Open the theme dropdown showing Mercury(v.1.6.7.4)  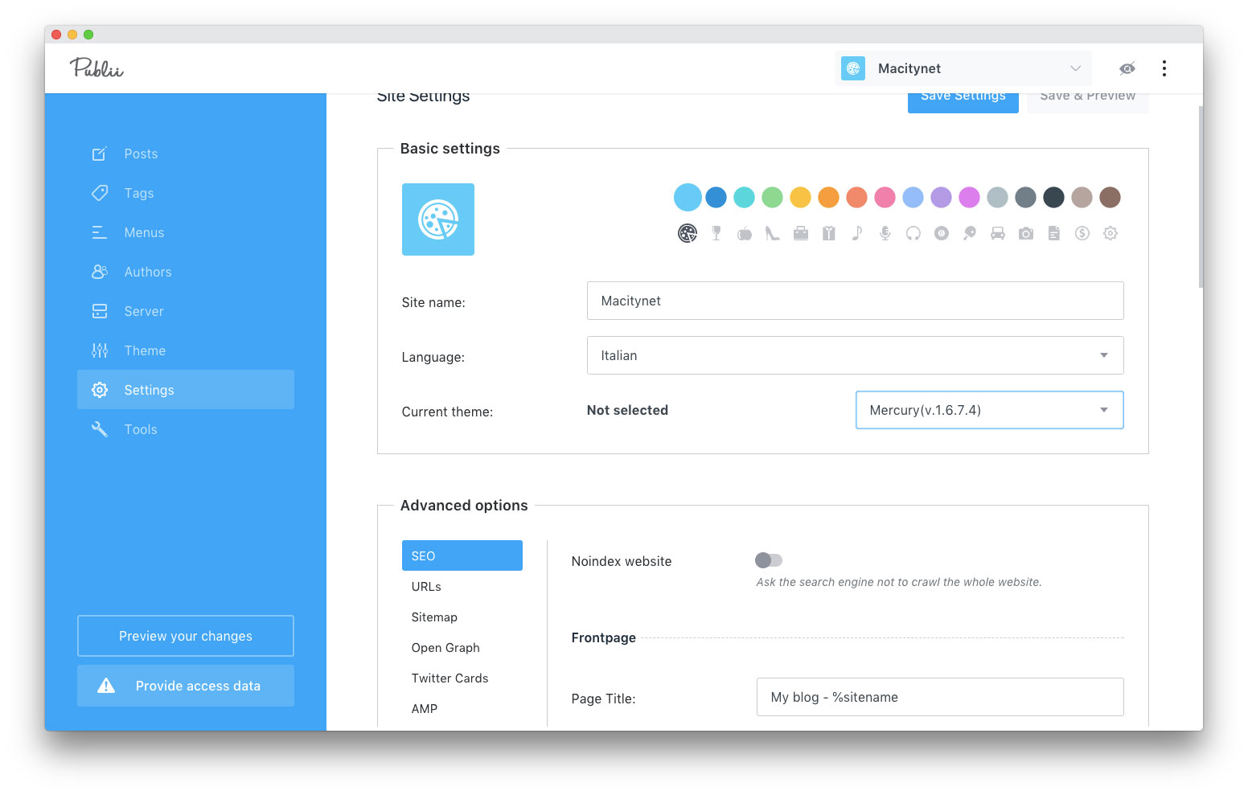click(x=989, y=410)
